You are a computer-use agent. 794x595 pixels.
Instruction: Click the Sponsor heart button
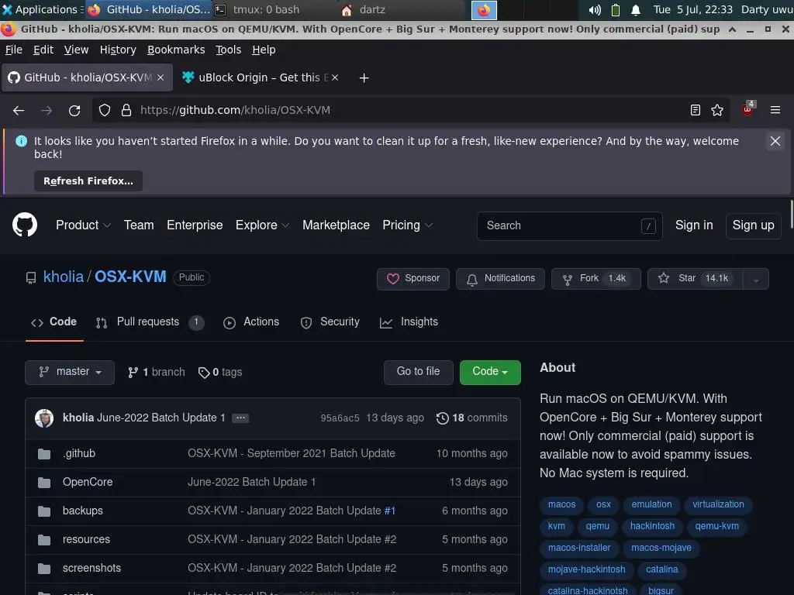point(413,279)
